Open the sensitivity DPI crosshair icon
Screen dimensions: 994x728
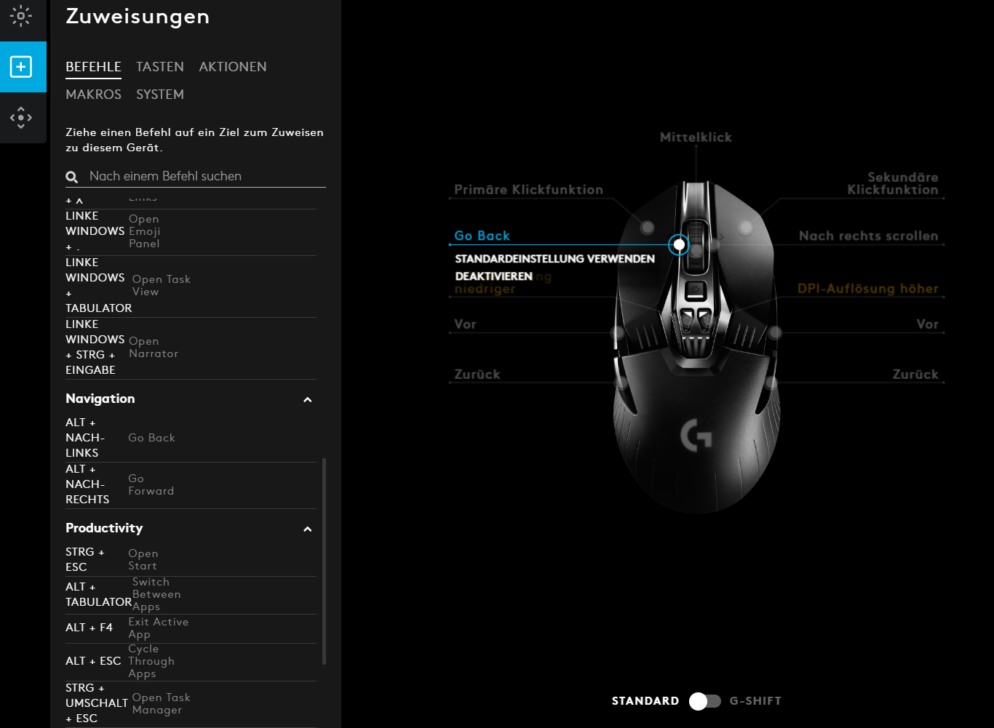(x=21, y=118)
